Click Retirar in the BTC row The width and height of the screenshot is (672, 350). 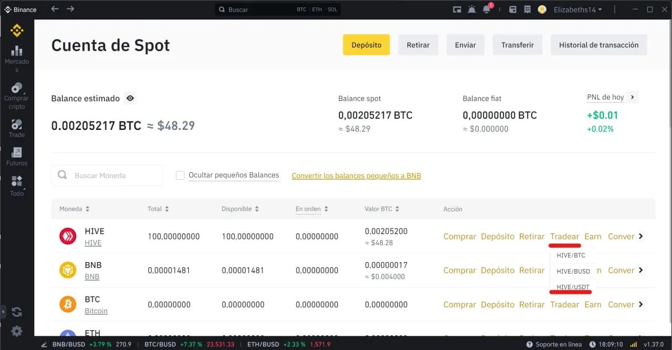[x=532, y=304]
